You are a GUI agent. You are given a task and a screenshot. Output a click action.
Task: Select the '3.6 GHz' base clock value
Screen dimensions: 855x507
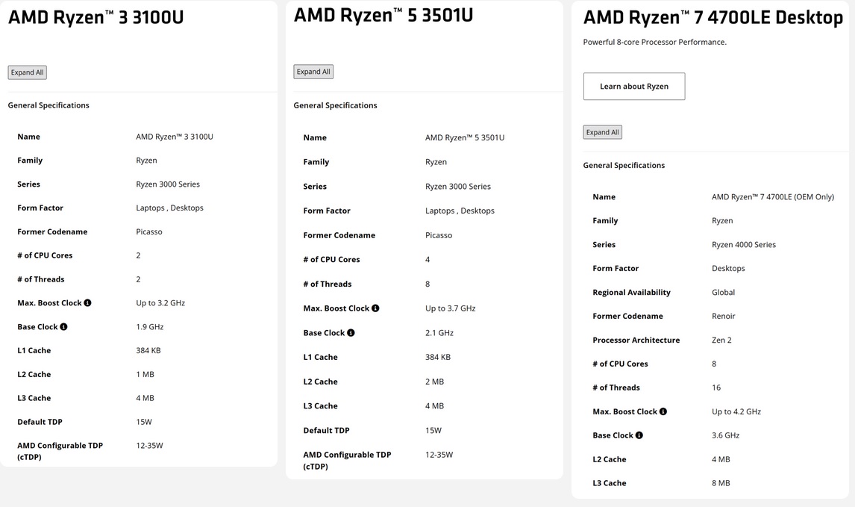[x=726, y=435]
